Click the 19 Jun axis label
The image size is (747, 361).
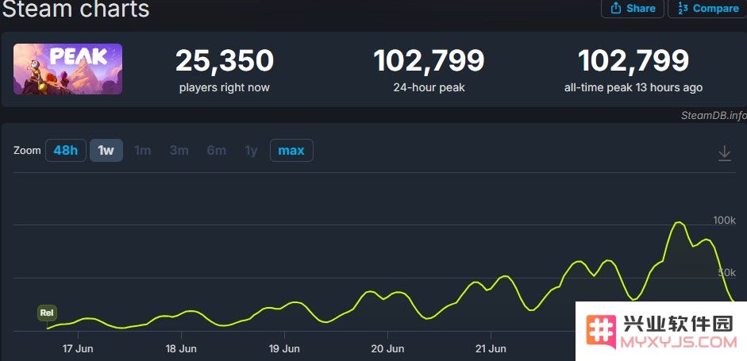point(284,348)
